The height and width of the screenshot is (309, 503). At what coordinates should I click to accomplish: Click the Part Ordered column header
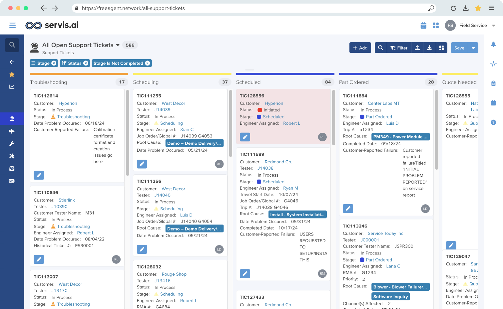pos(354,82)
